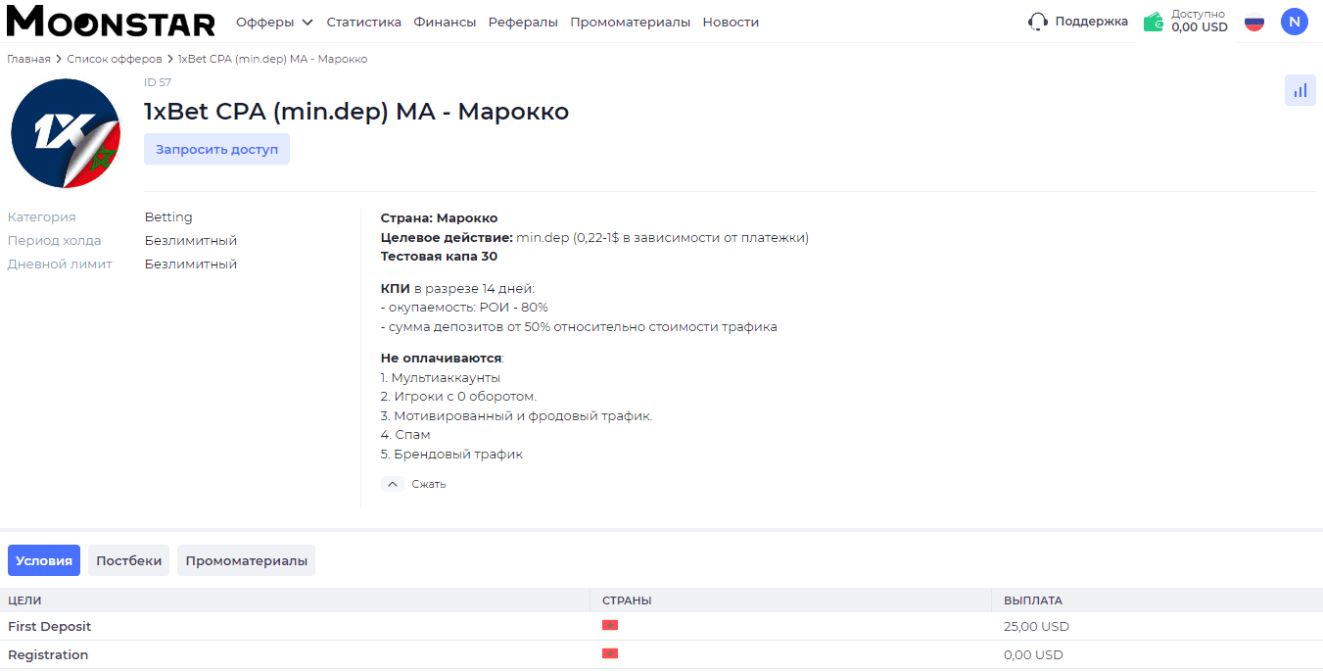Click the First Deposit goal row
The image size is (1323, 672).
(x=661, y=626)
